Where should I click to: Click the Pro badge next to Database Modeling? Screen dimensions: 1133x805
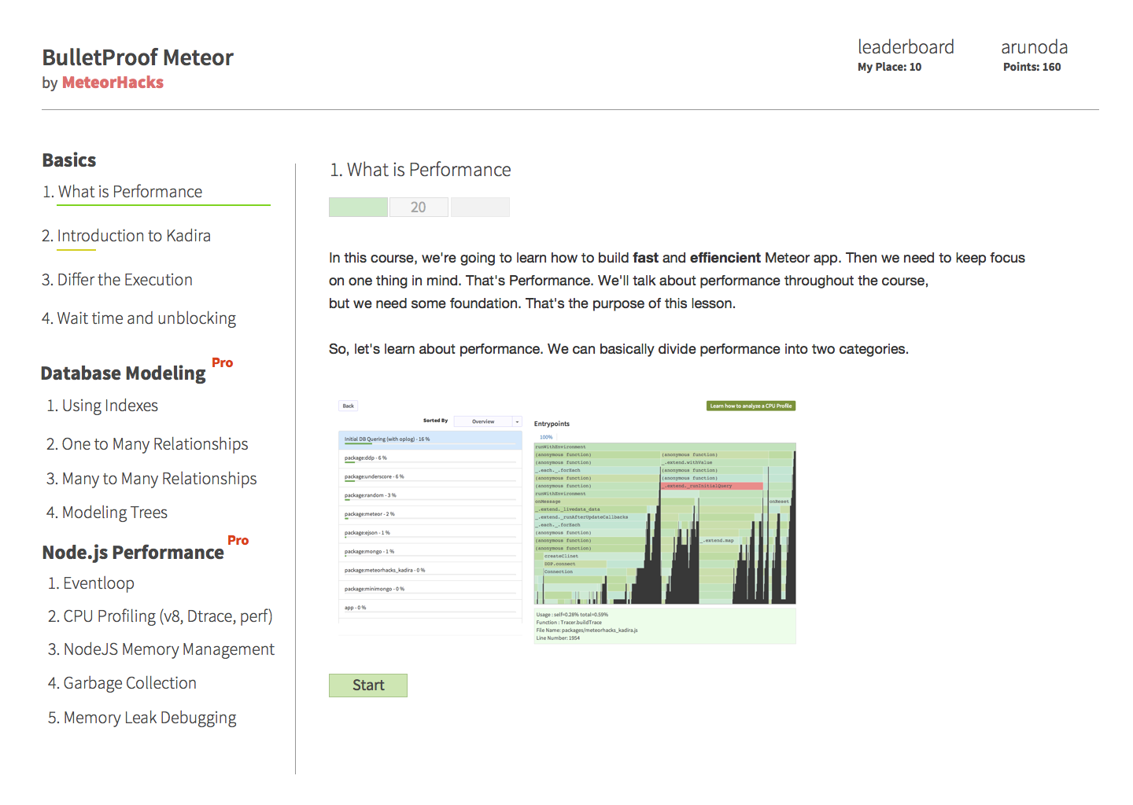tap(223, 363)
